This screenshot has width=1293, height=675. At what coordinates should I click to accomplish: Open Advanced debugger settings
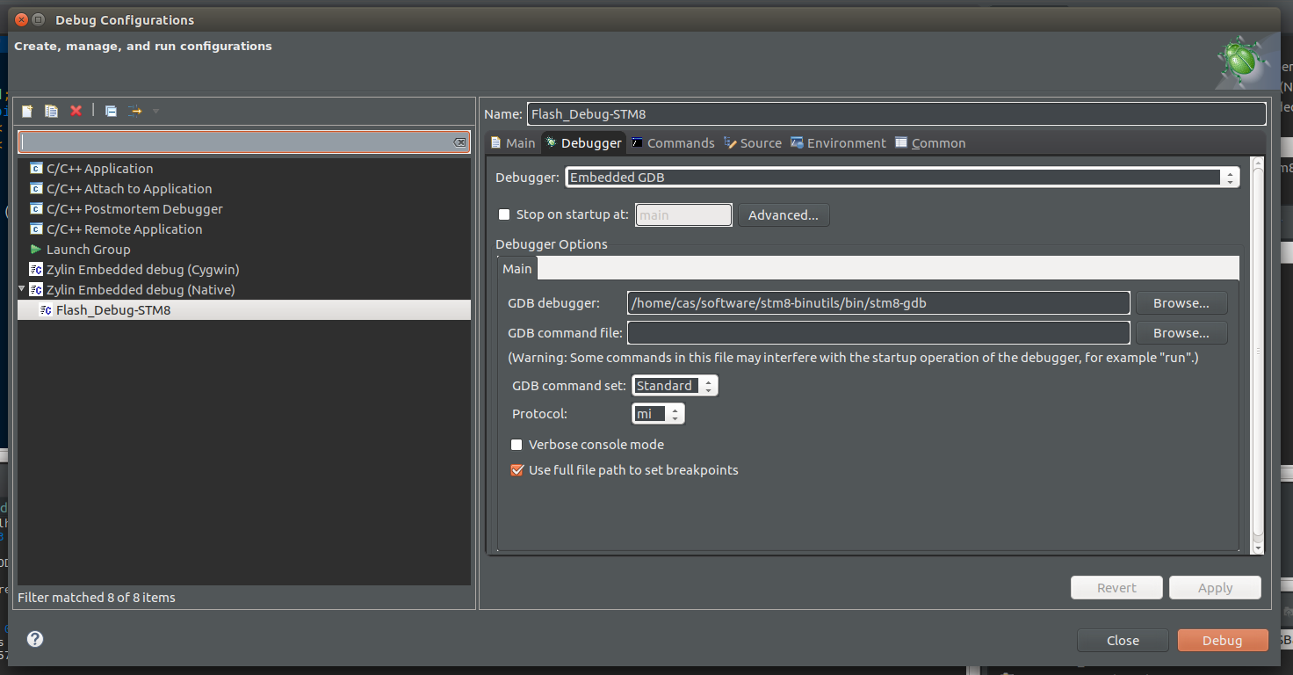click(x=784, y=215)
